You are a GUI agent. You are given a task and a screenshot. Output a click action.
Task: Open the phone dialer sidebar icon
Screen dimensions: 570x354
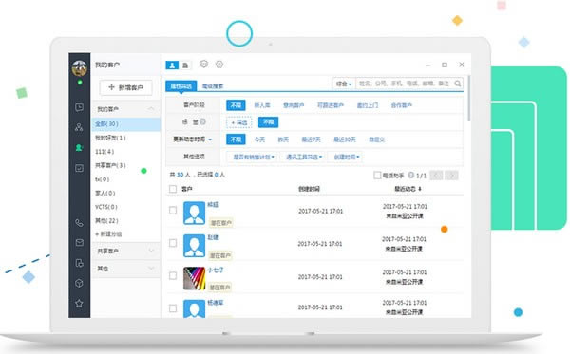coord(79,223)
